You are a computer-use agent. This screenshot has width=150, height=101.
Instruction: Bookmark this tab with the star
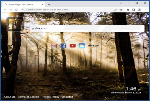tap(121, 10)
